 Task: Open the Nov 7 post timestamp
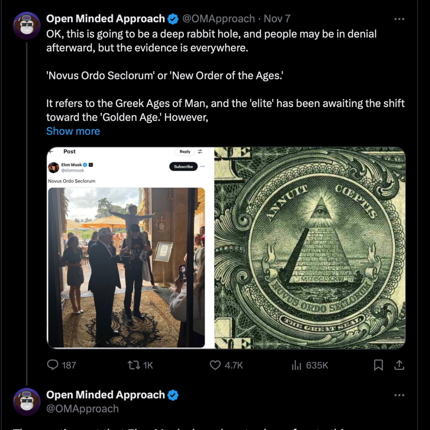point(277,19)
